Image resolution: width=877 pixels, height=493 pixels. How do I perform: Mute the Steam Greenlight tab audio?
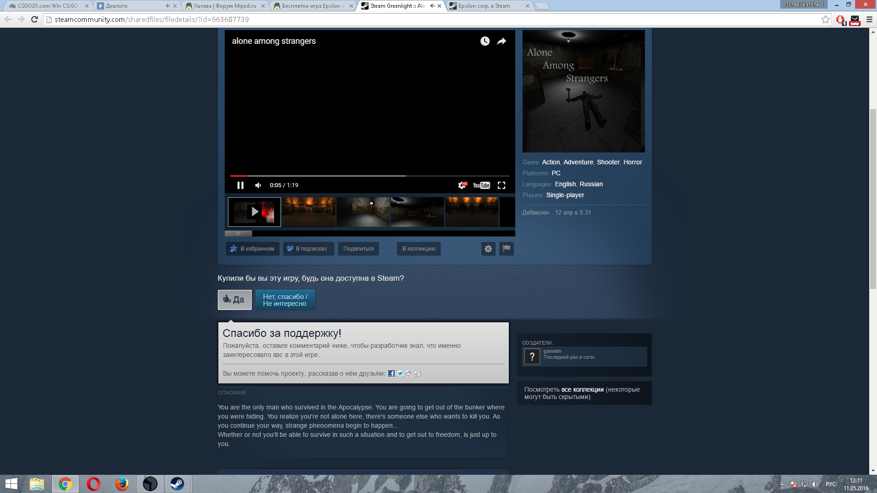432,6
